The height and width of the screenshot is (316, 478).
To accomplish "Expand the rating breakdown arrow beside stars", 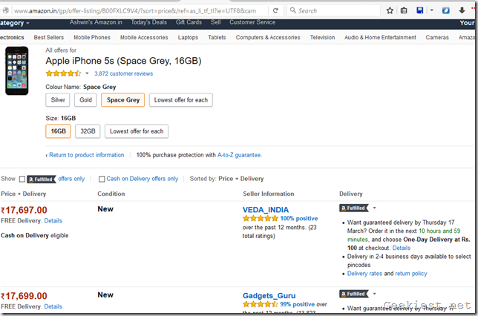I will tap(87, 74).
